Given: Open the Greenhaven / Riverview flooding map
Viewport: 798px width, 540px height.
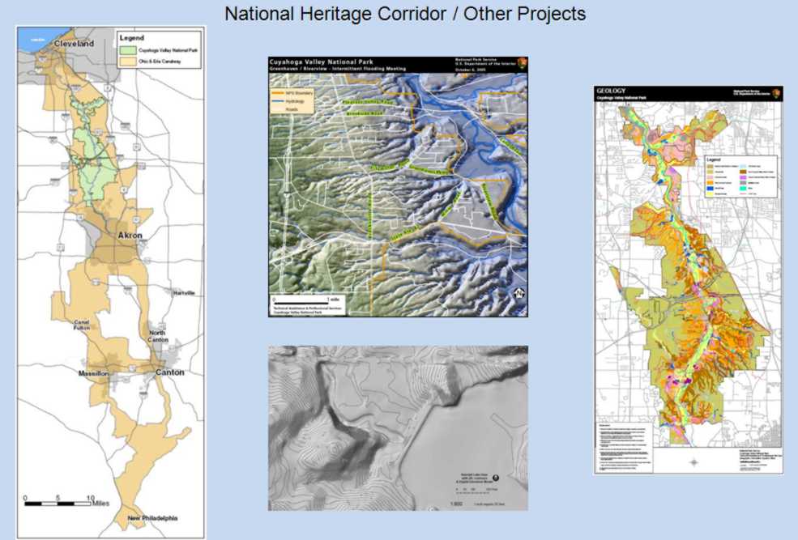Looking at the screenshot, I should pyautogui.click(x=398, y=186).
